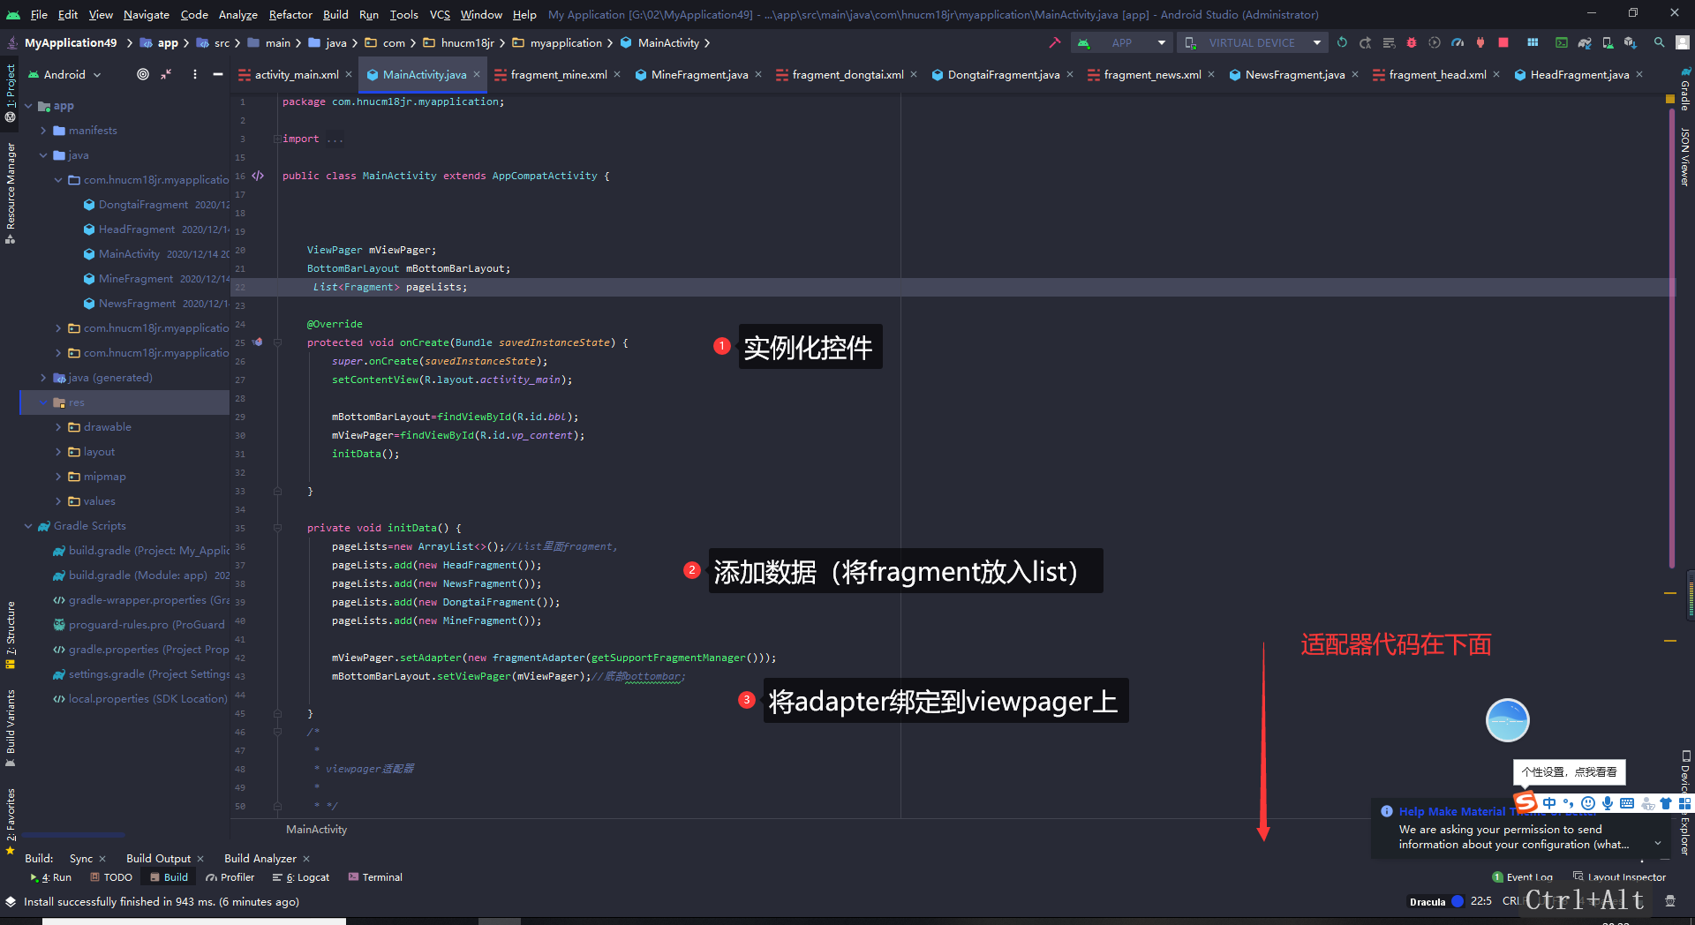Viewport: 1695px width, 925px height.
Task: Click the editor vertical scrollbar
Action: tap(1671, 340)
